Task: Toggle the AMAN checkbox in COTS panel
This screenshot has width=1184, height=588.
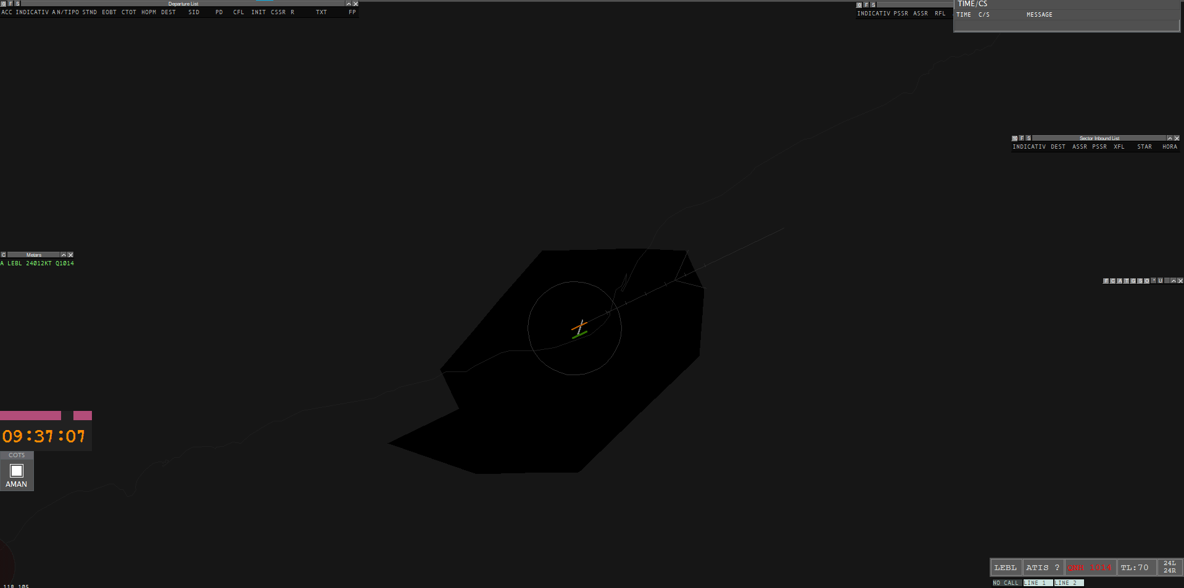Action: pos(17,471)
